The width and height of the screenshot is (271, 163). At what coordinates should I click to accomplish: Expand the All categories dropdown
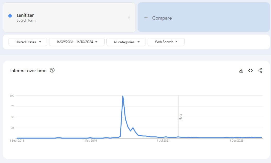tap(126, 42)
